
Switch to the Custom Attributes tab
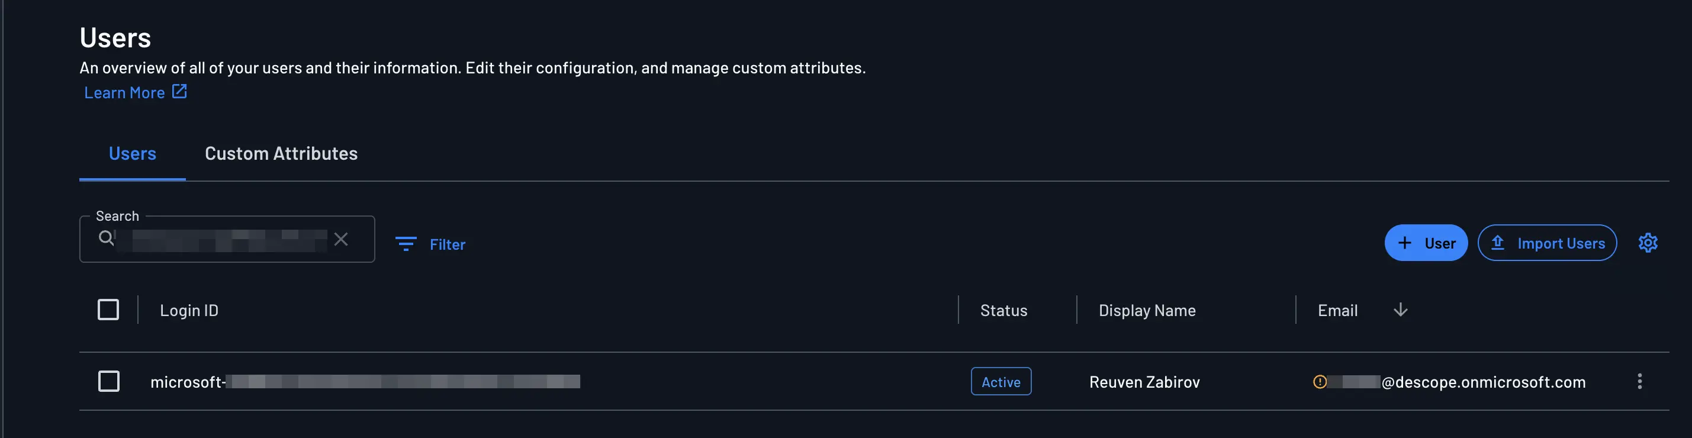281,154
